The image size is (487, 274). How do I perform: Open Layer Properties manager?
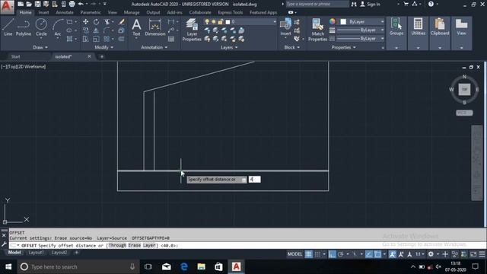tap(192, 30)
